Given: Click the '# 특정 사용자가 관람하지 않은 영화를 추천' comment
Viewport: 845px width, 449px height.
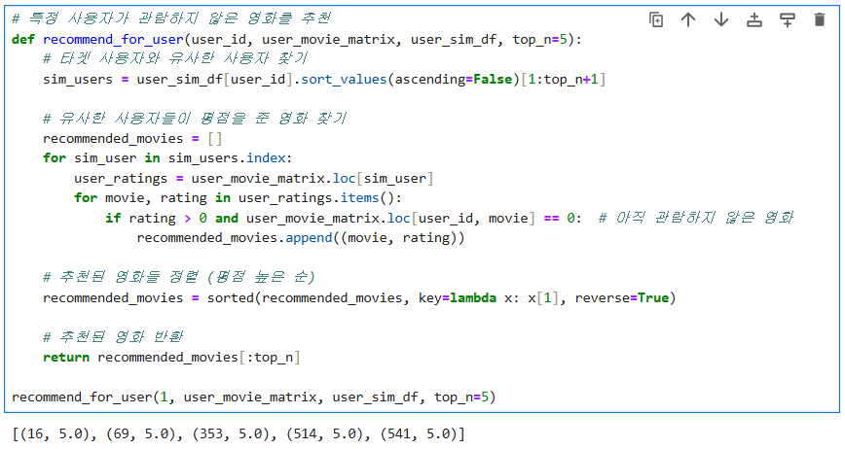Looking at the screenshot, I should (171, 18).
